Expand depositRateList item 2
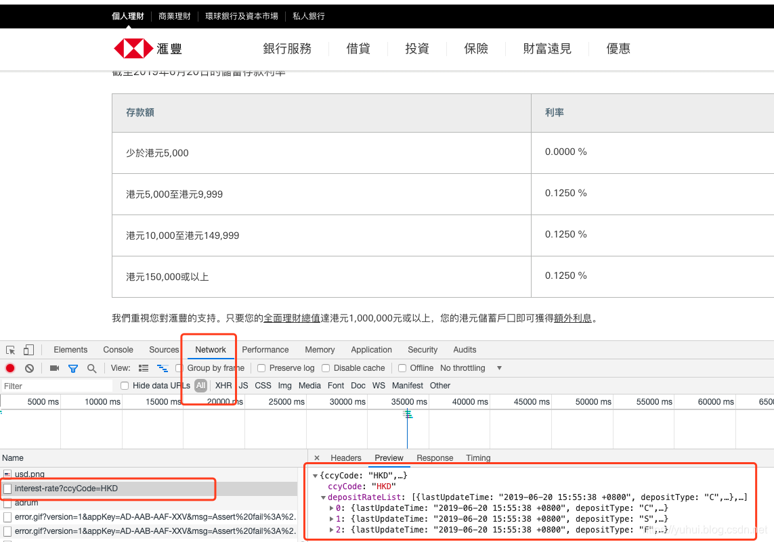774x542 pixels. click(332, 530)
